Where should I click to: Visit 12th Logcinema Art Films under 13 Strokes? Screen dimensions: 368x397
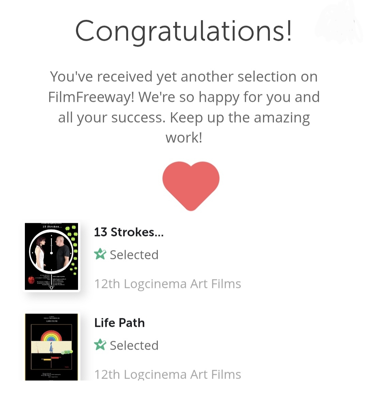[168, 284]
